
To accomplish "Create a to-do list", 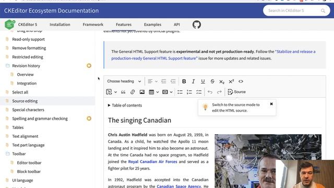I will 199,92.
